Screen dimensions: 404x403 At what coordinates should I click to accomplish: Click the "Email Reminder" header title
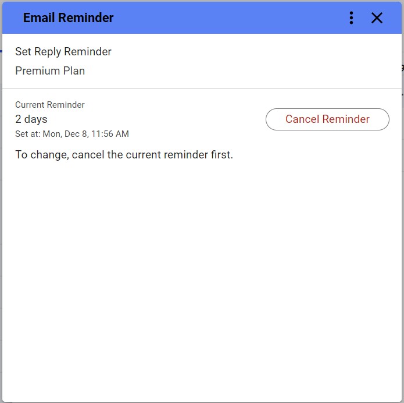coord(68,18)
